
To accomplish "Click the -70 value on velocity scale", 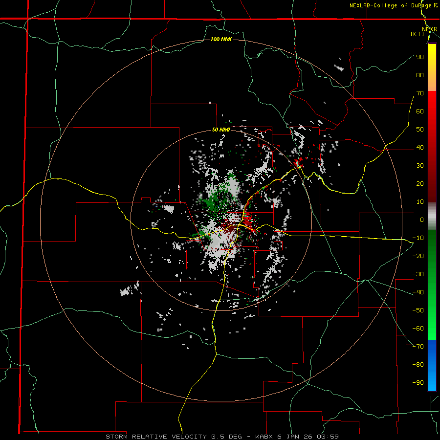I will click(418, 347).
